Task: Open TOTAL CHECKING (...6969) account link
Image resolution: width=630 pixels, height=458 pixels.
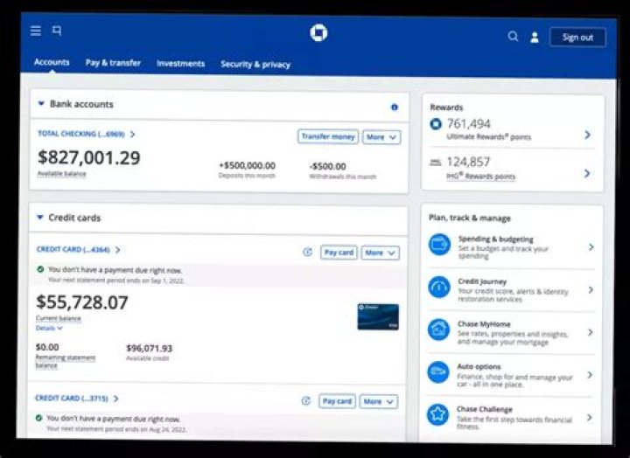Action: coord(87,134)
